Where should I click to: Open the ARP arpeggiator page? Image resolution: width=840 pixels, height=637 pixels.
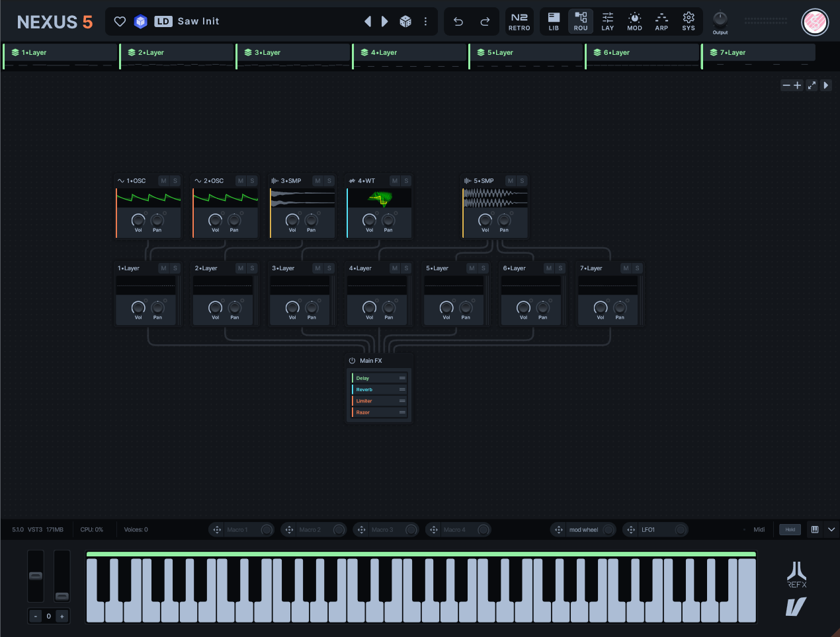click(x=661, y=21)
